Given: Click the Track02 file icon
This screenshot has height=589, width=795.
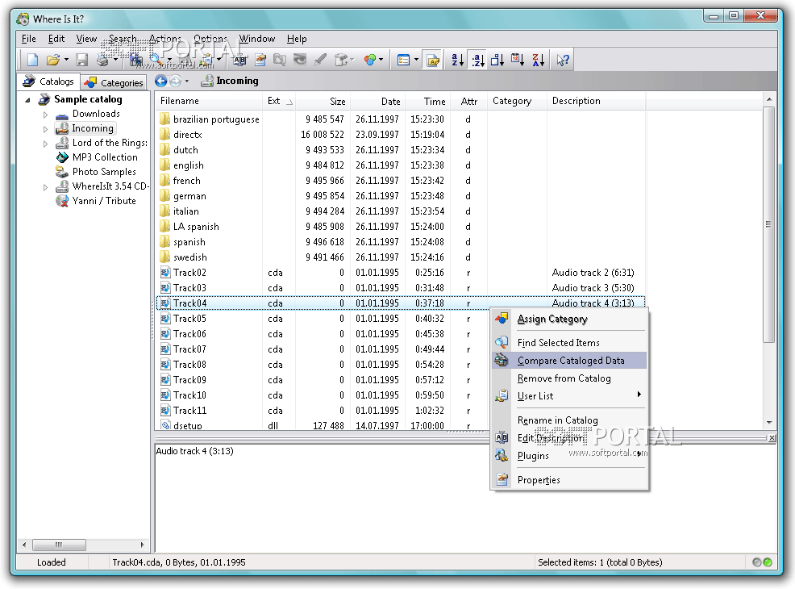Looking at the screenshot, I should (164, 273).
